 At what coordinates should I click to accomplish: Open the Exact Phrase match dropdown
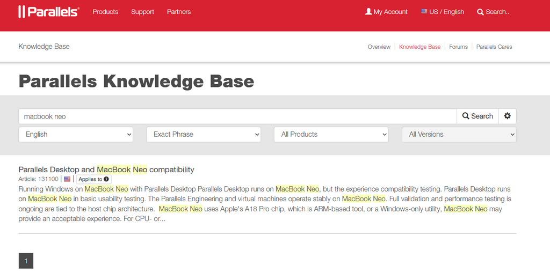tap(204, 134)
